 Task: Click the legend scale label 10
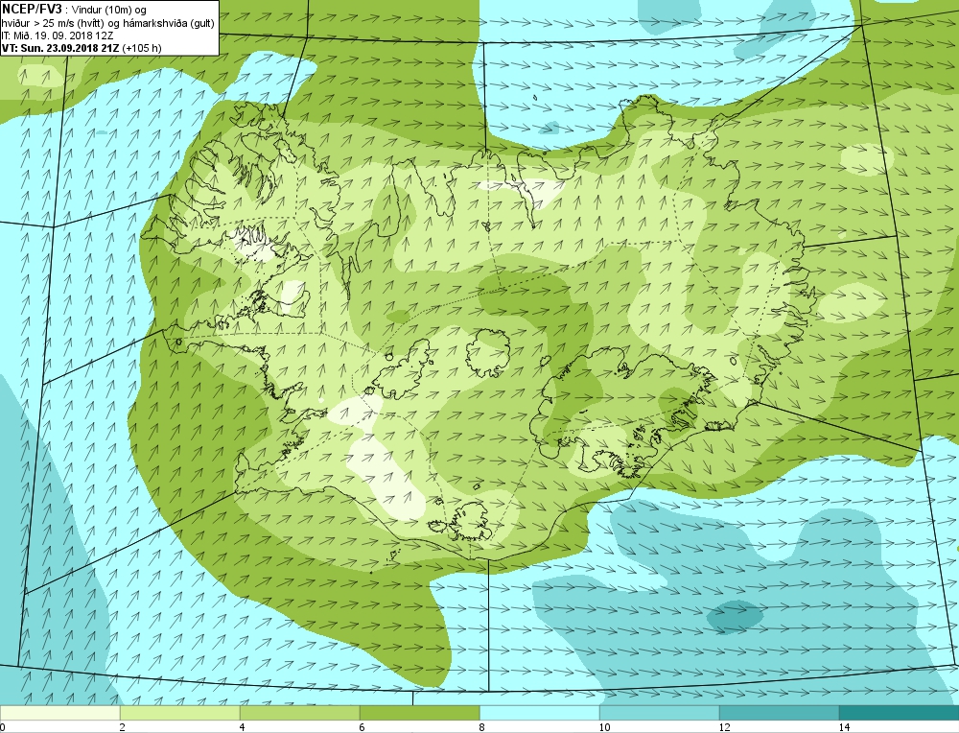pos(604,727)
